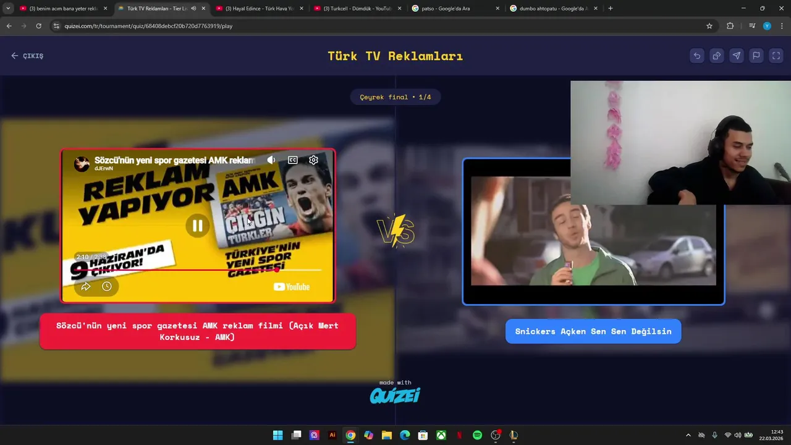The width and height of the screenshot is (791, 445).
Task: Copy tournament link icon
Action: 717,56
